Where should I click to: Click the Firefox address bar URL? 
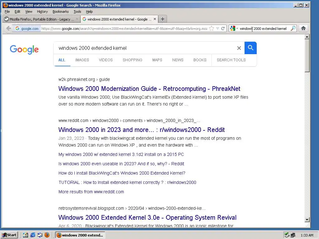124,28
